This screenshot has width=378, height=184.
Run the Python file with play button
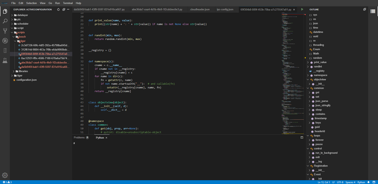pyautogui.click(x=302, y=9)
